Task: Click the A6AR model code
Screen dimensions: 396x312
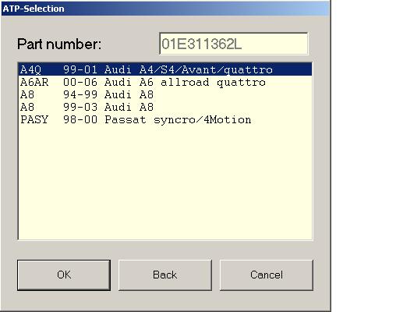Action: pyautogui.click(x=34, y=82)
